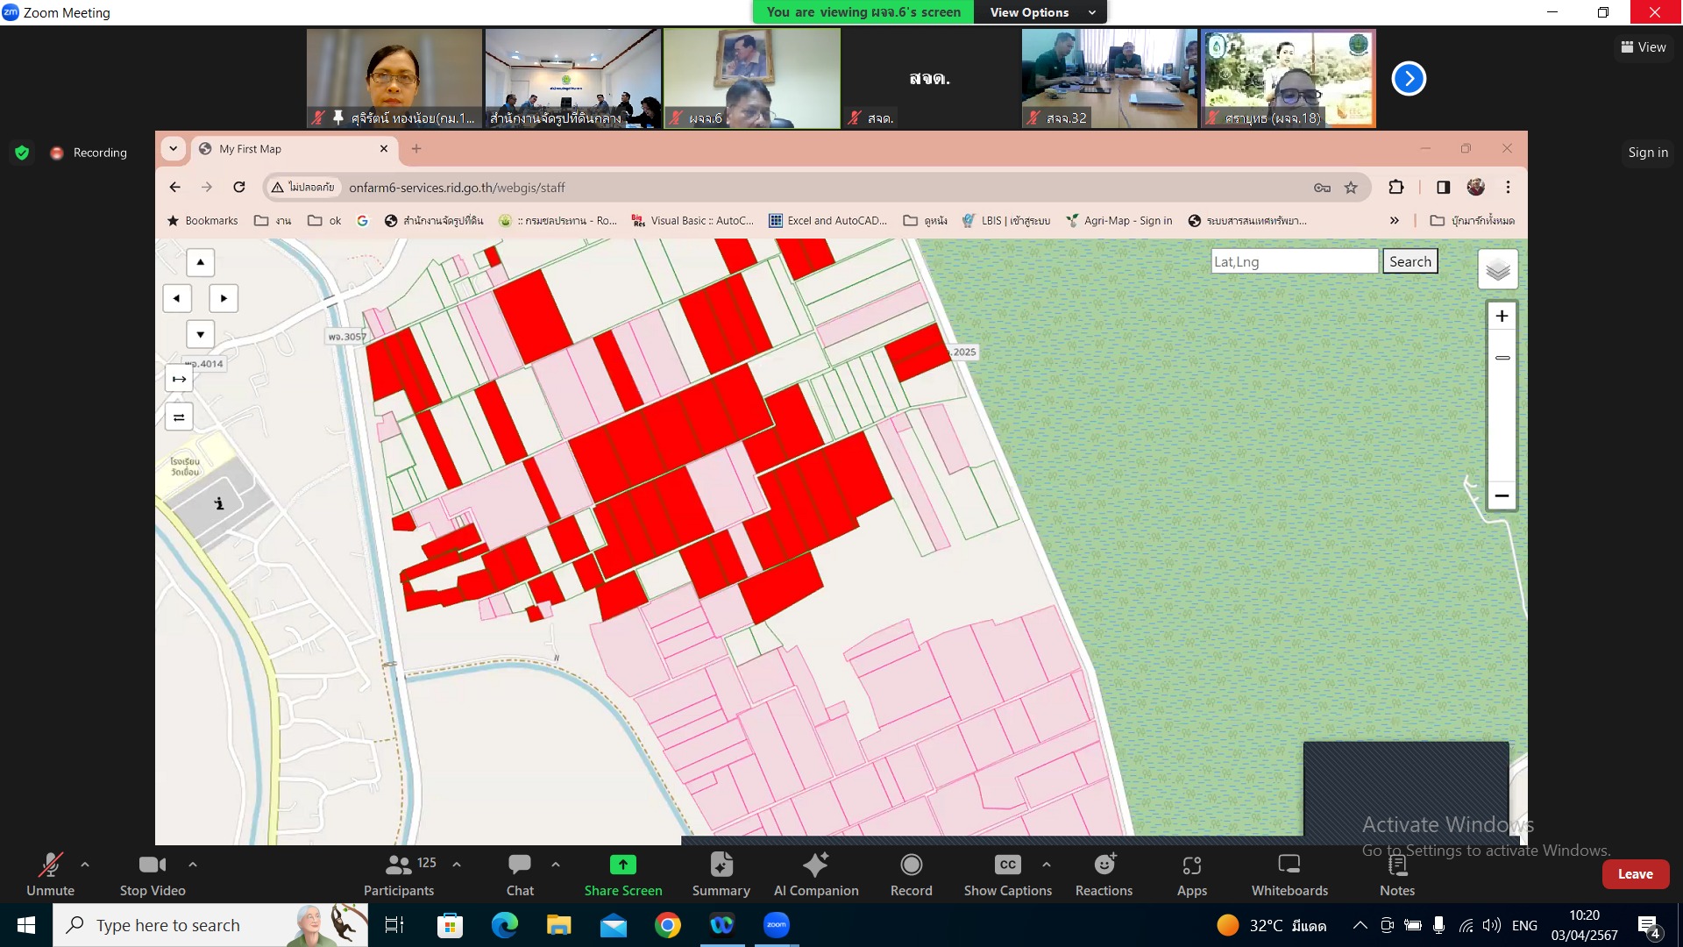Select the My First Map tab

point(294,149)
